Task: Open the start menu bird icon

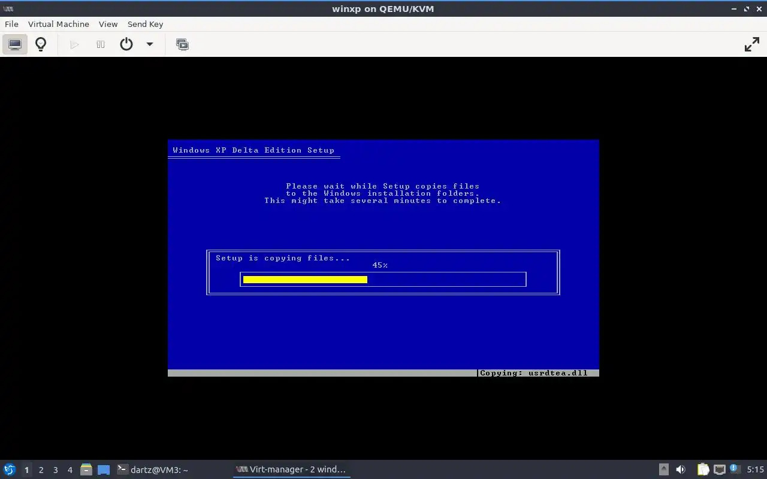Action: coord(10,469)
